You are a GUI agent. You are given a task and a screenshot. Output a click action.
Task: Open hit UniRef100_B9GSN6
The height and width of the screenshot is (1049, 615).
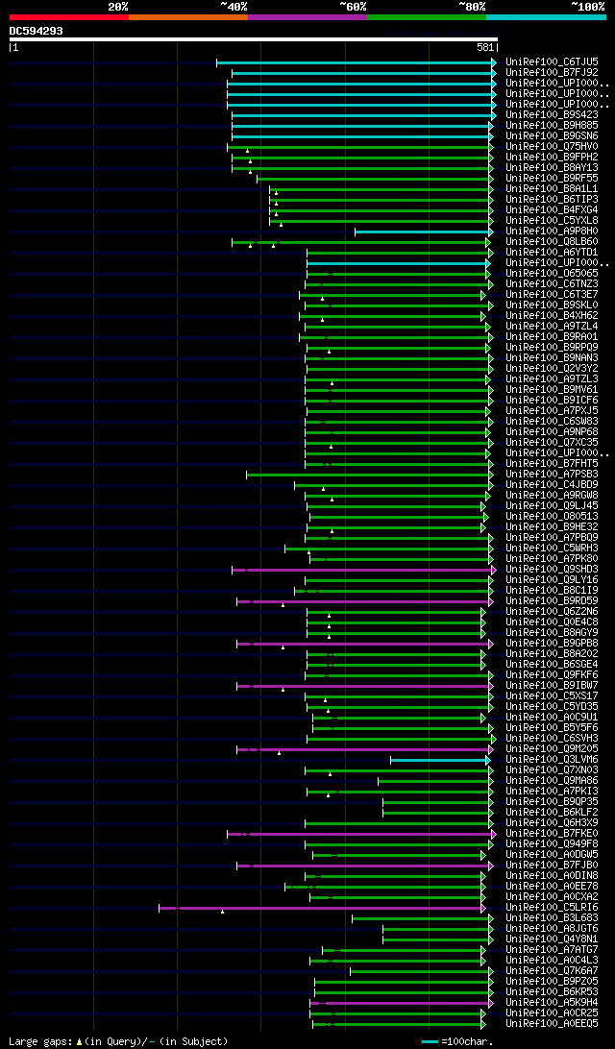pos(553,135)
